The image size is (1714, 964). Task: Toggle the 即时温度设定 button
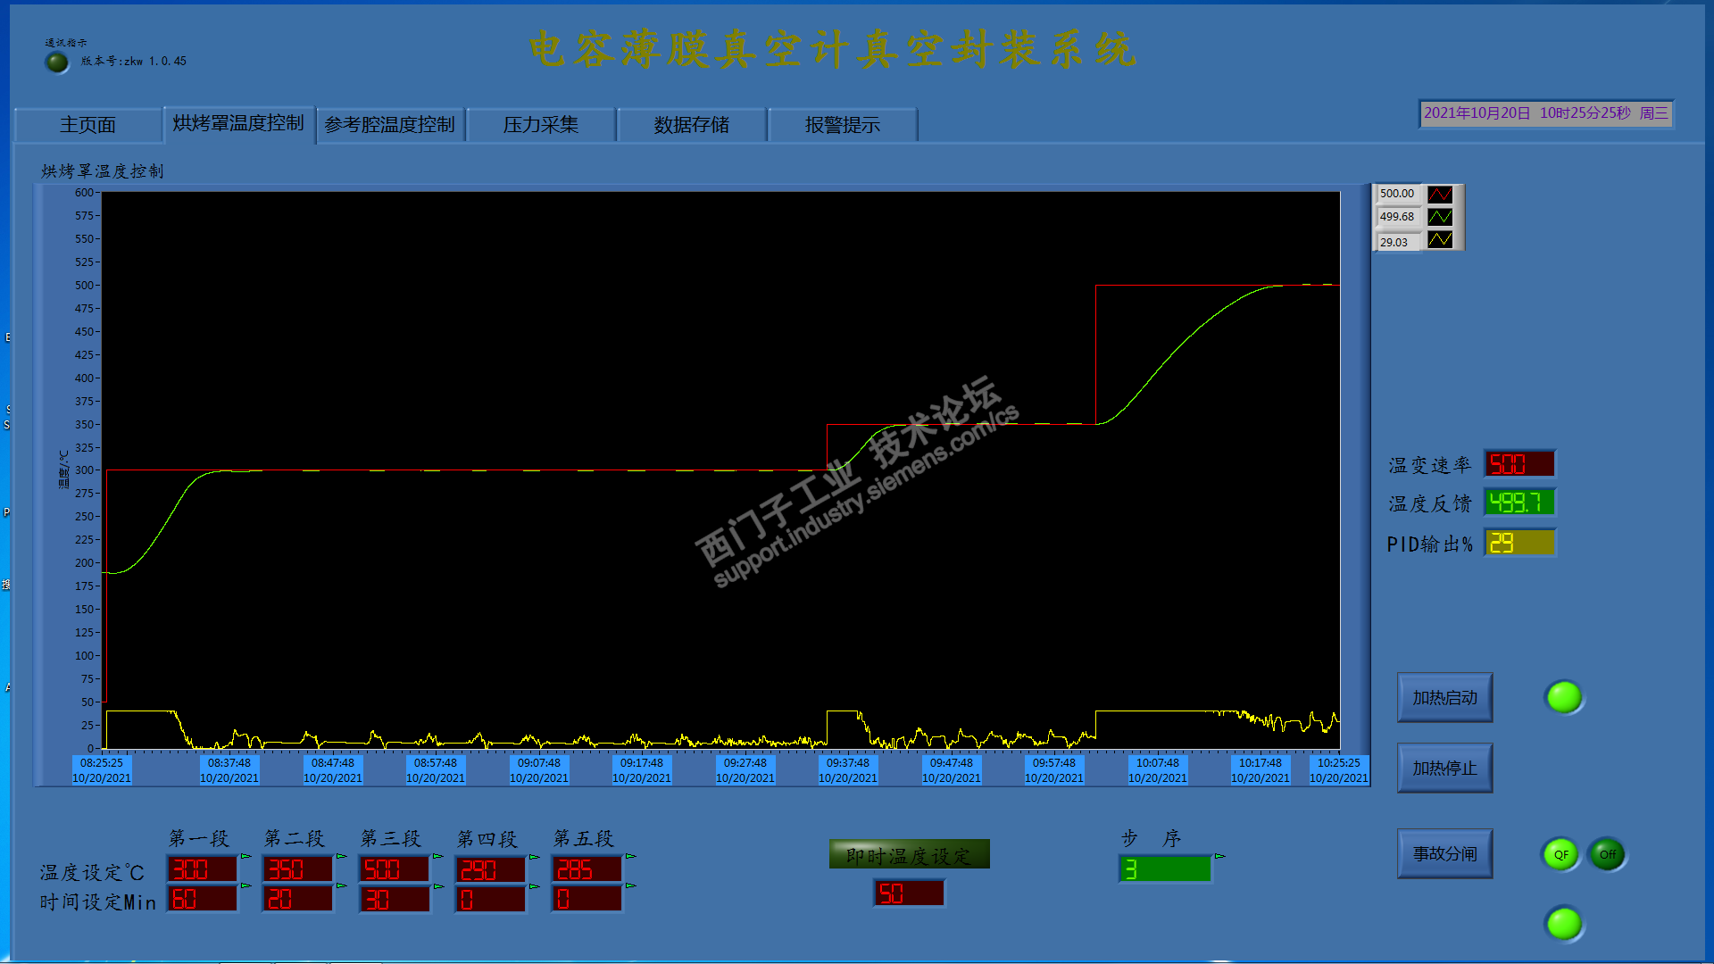[x=909, y=855]
